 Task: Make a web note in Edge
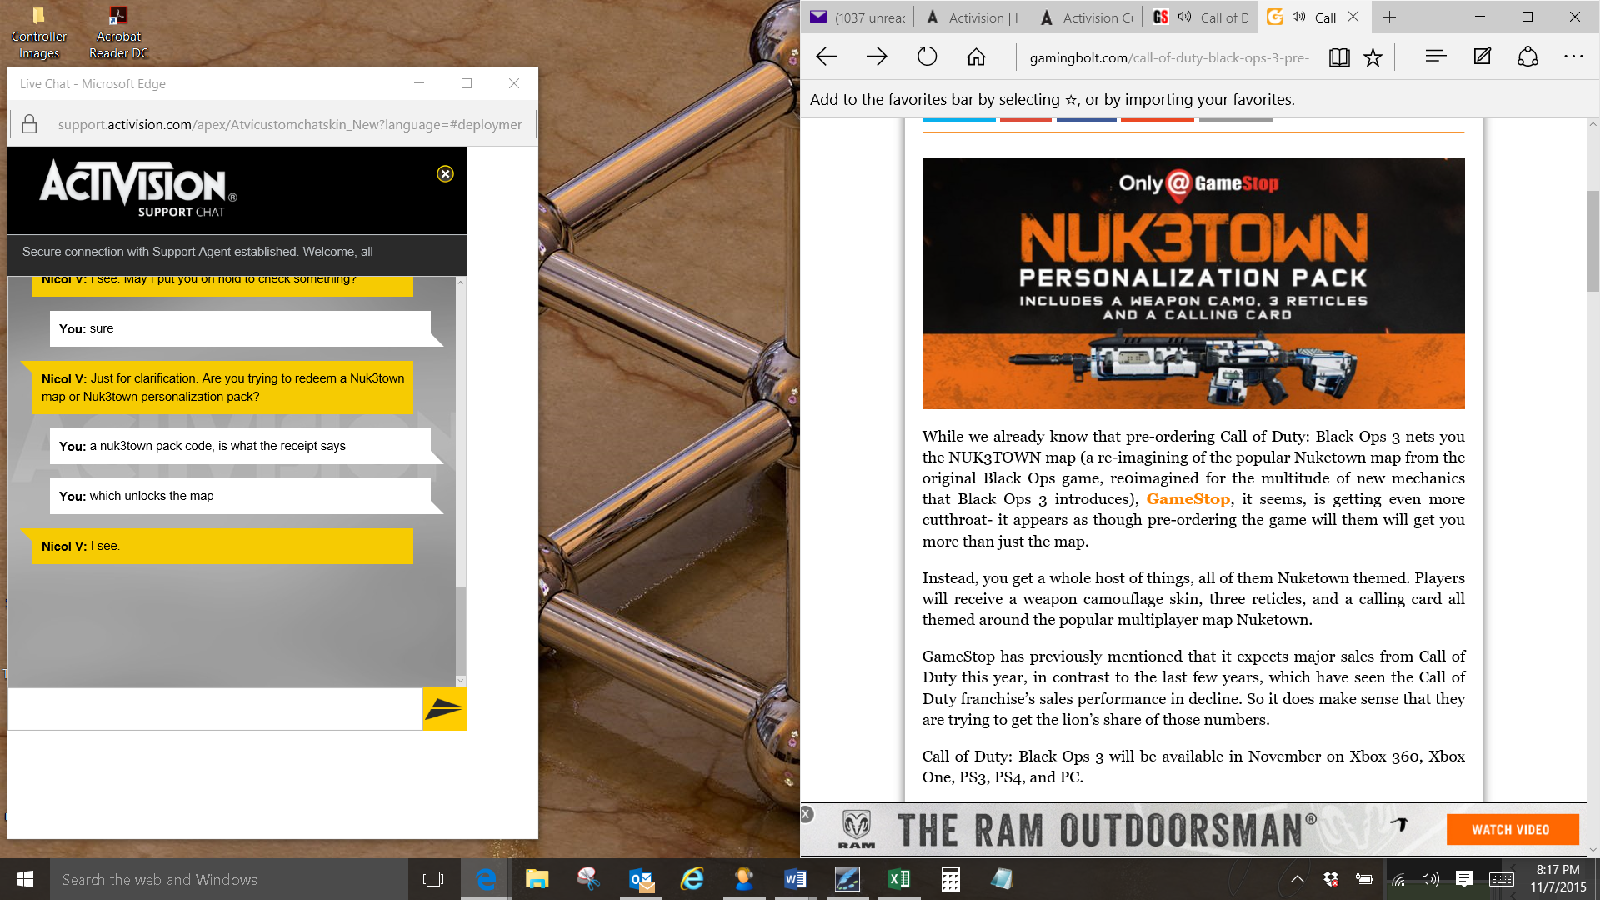click(1482, 57)
